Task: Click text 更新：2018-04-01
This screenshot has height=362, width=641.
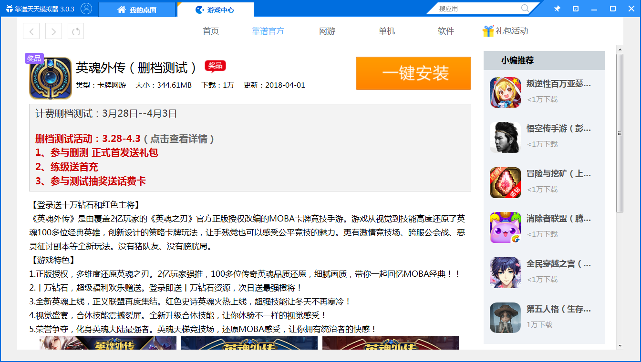Action: tap(274, 85)
